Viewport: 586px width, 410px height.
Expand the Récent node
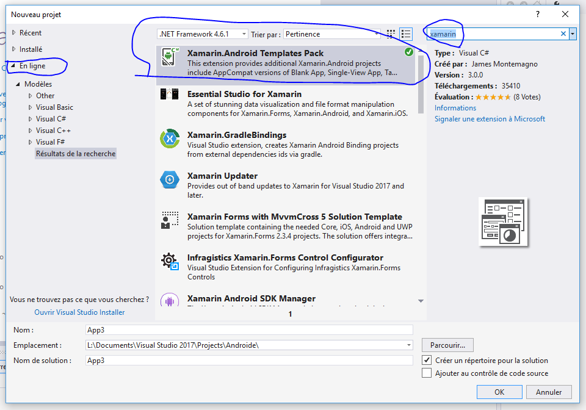pyautogui.click(x=14, y=33)
